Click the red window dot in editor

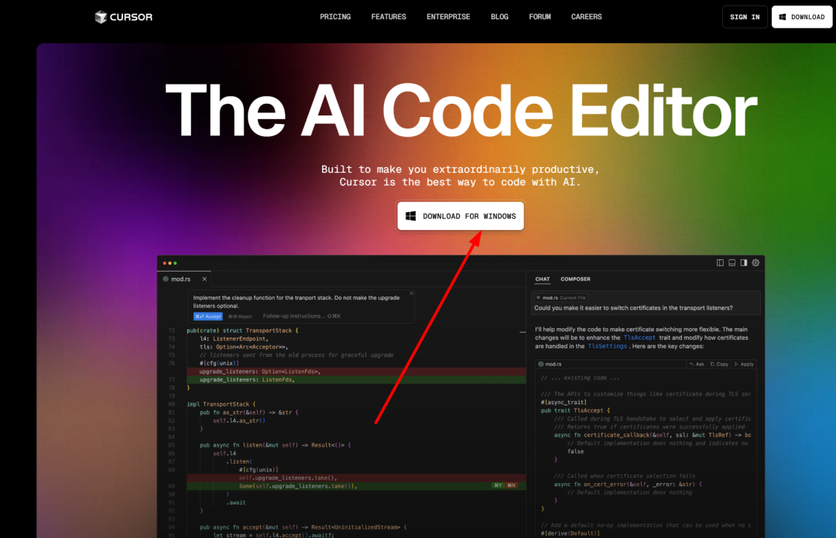pos(165,263)
